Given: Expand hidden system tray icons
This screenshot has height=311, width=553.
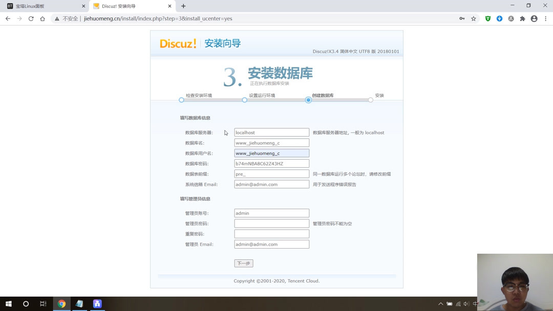Looking at the screenshot, I should [441, 303].
